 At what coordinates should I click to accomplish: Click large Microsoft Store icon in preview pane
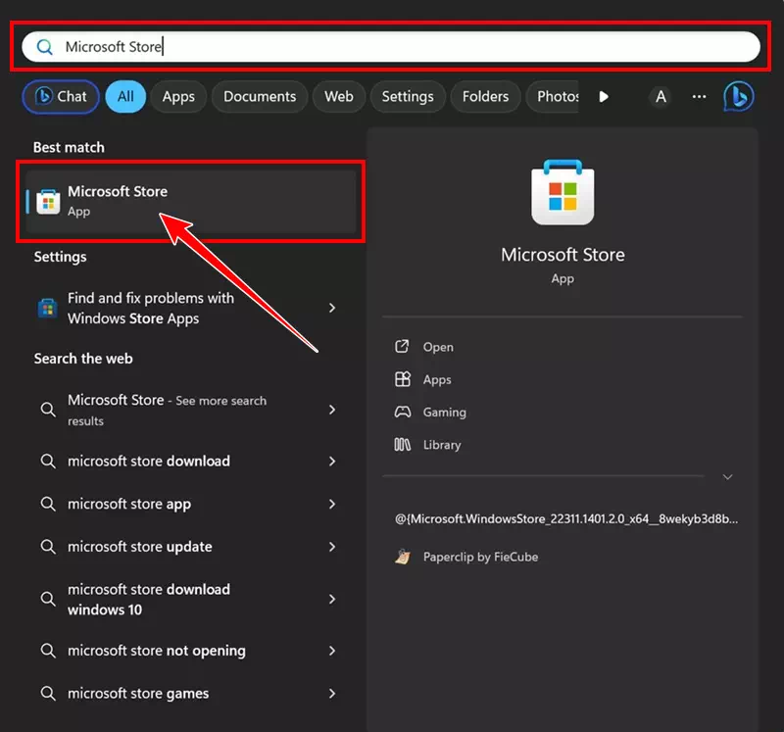tap(563, 192)
